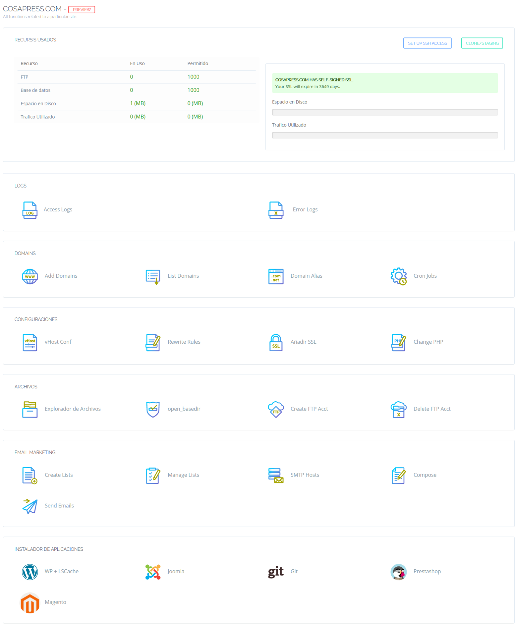
Task: Click the Espacio en Disco progress bar
Action: tap(385, 112)
